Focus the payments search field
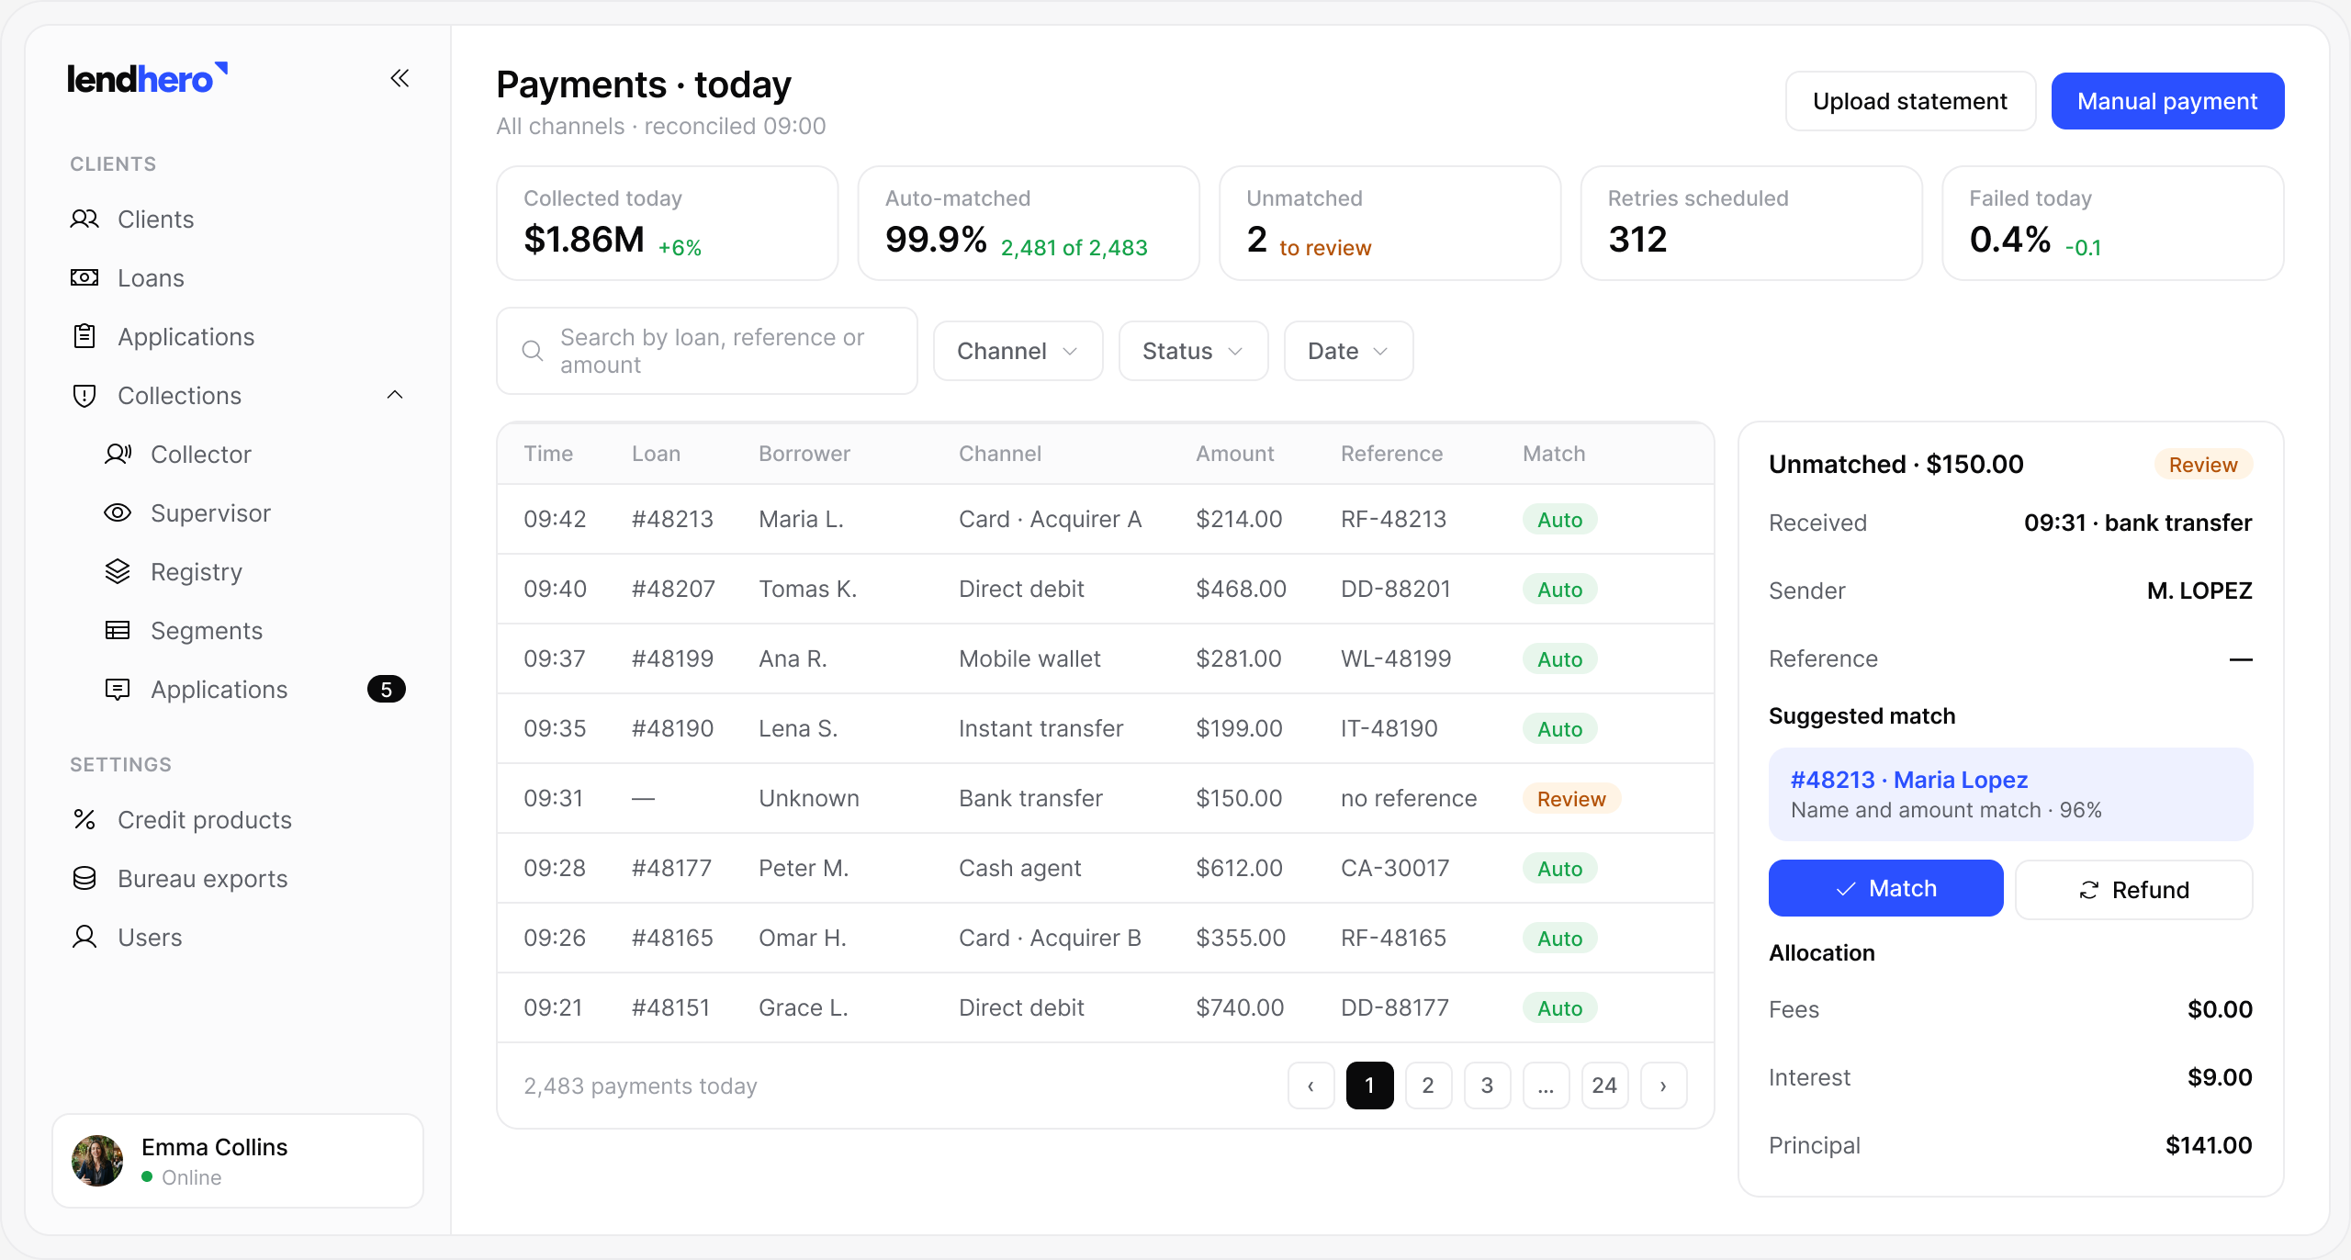This screenshot has height=1260, width=2351. [706, 351]
